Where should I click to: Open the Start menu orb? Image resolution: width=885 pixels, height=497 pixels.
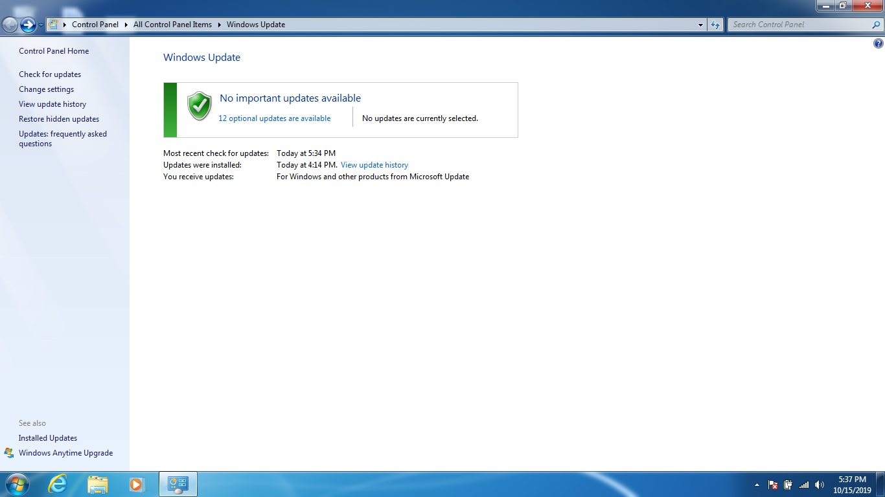click(x=17, y=484)
